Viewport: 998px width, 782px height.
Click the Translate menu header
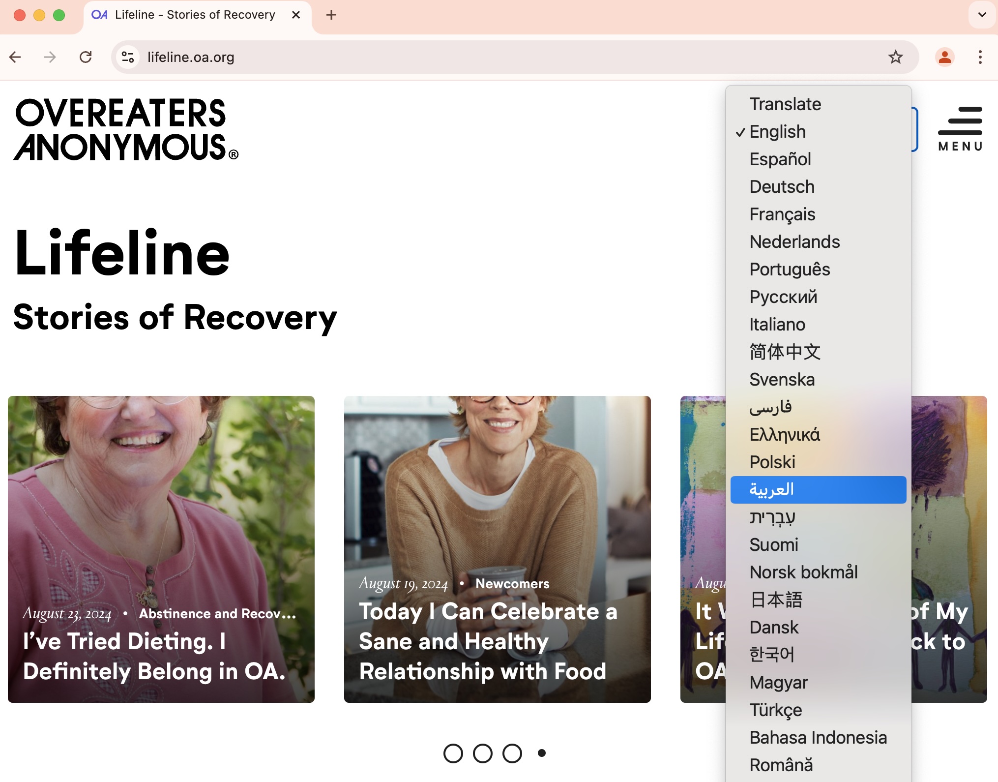coord(785,104)
